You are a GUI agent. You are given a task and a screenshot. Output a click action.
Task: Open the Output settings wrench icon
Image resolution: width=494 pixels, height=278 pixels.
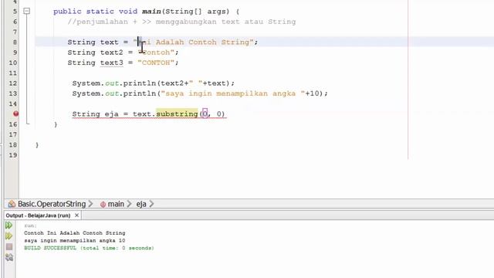(9, 257)
